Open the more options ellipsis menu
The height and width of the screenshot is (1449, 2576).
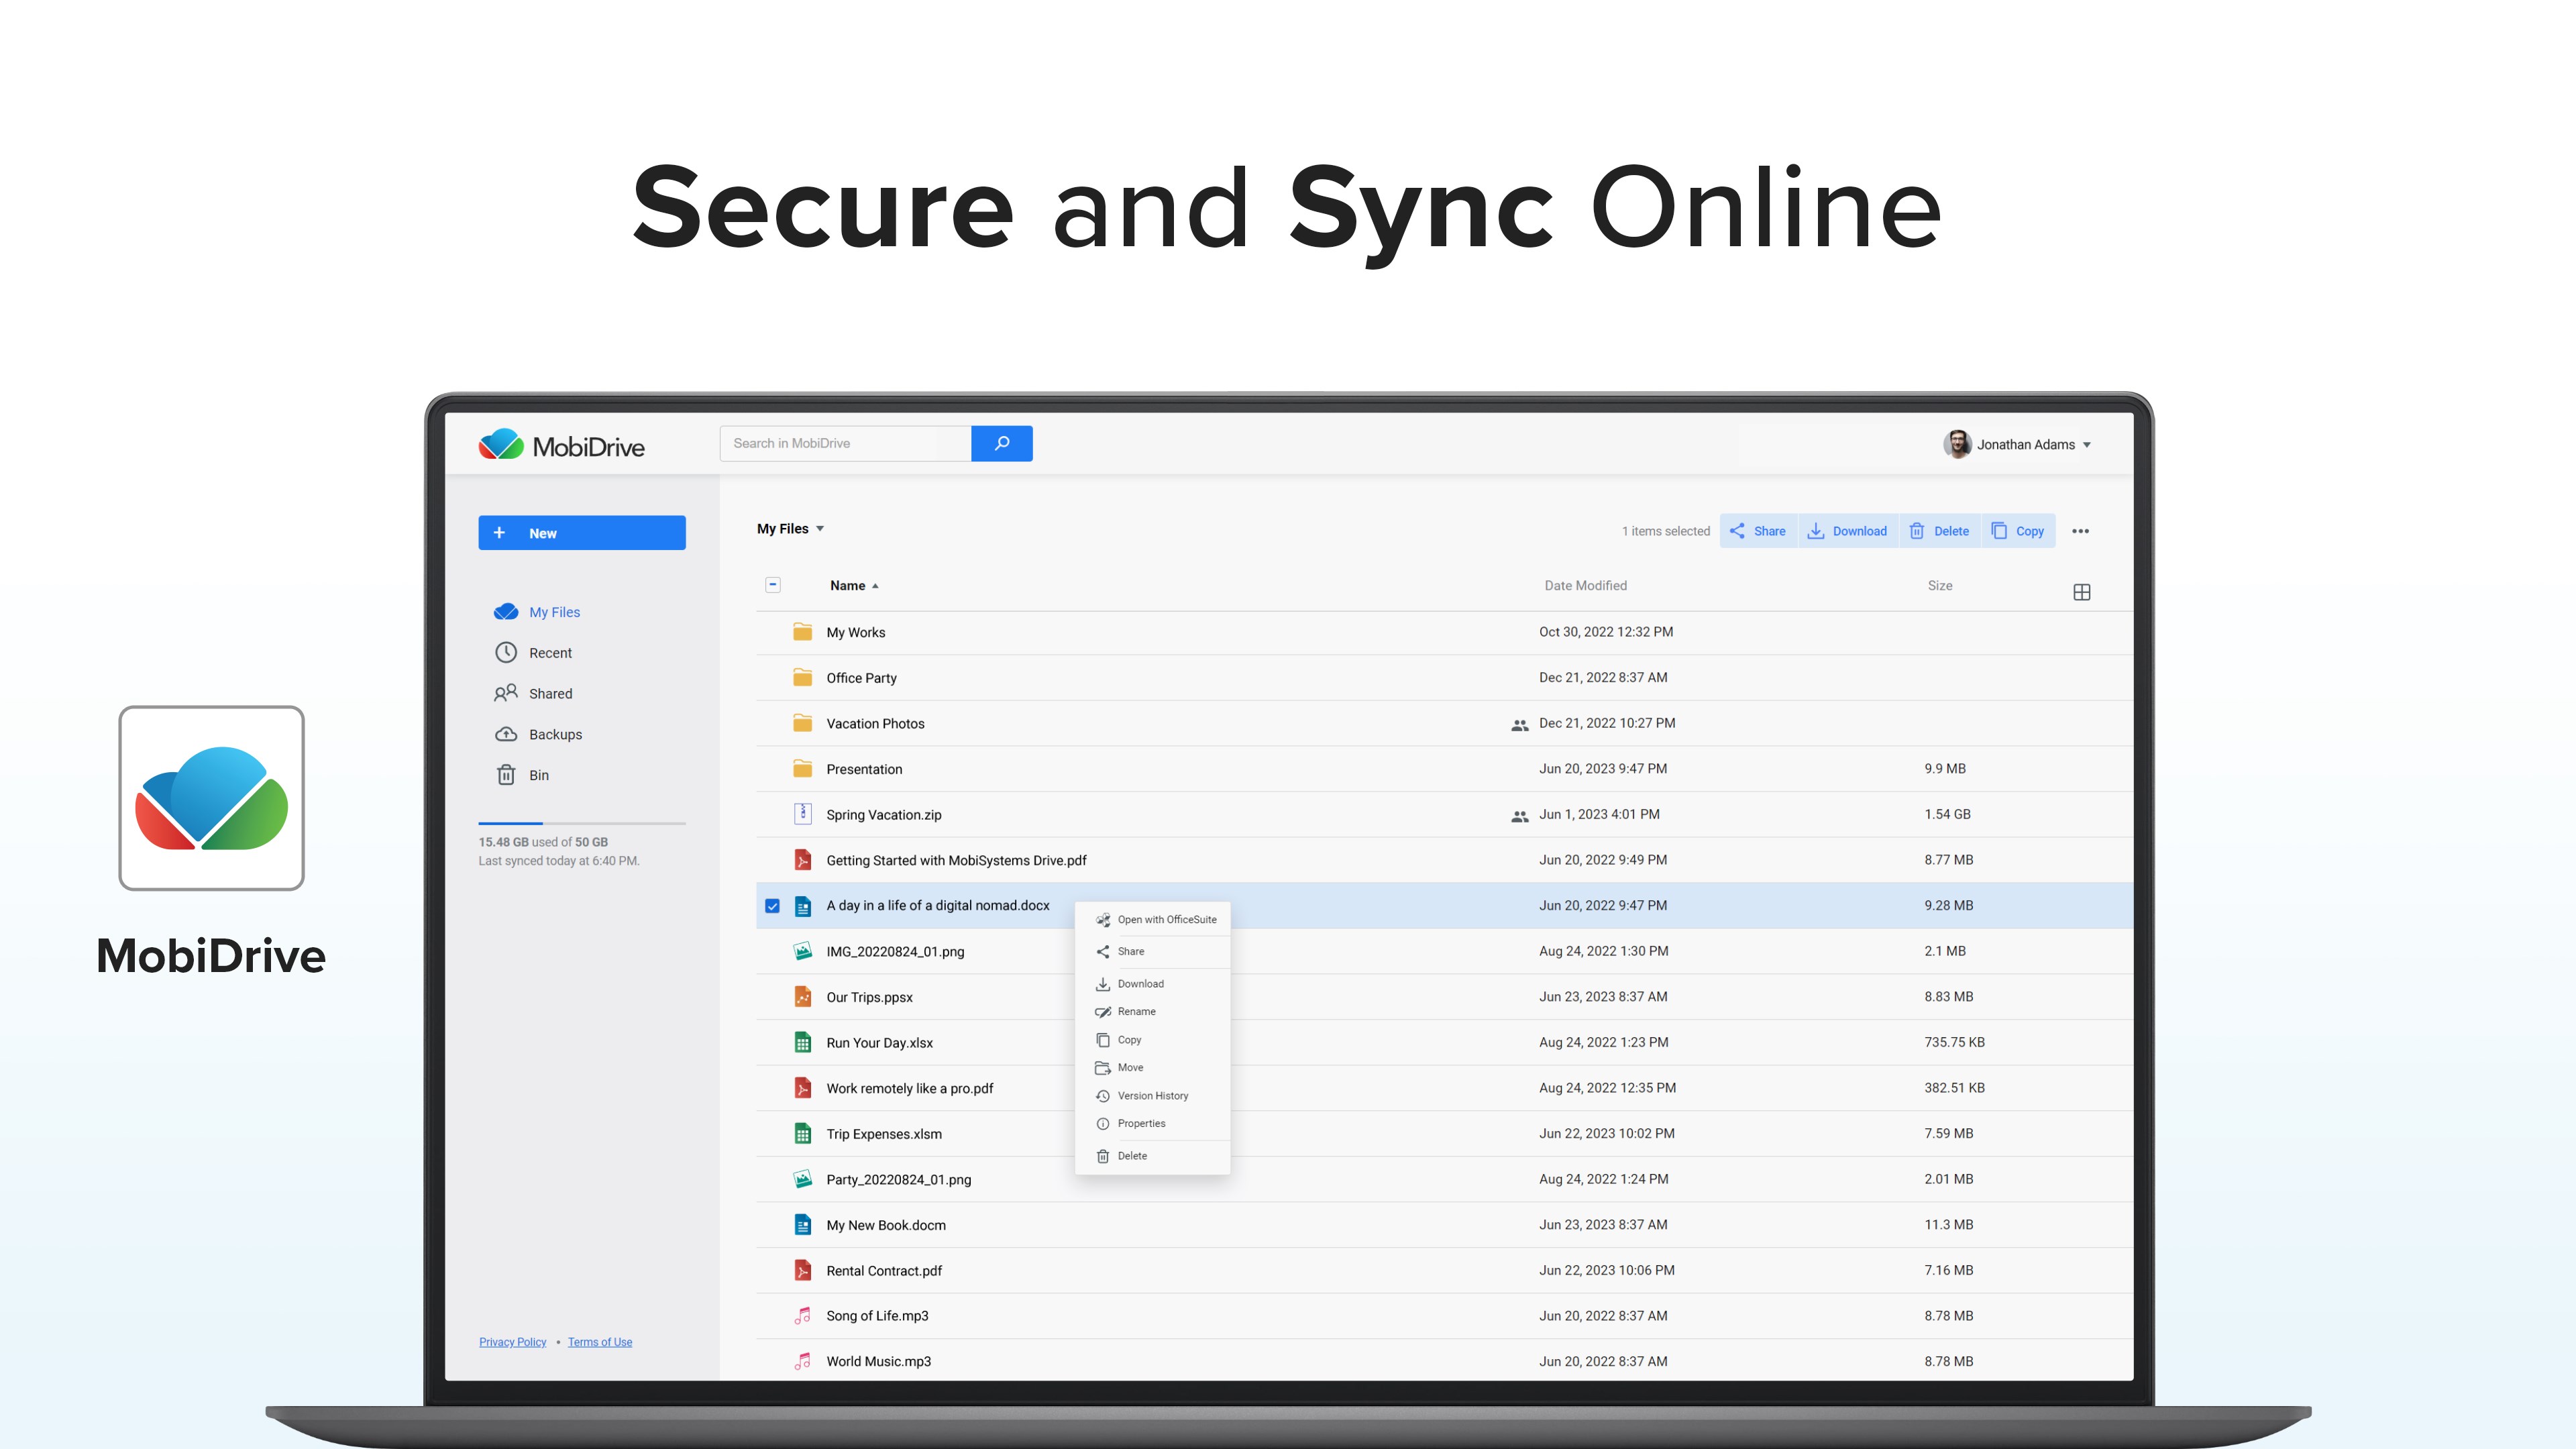click(2081, 531)
